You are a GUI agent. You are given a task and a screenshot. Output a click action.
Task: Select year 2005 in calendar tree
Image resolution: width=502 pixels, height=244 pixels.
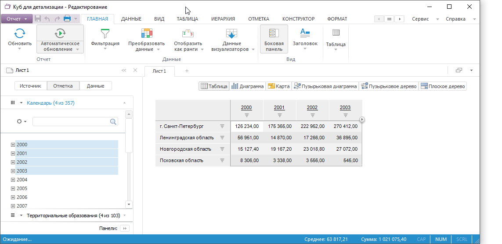(x=22, y=188)
